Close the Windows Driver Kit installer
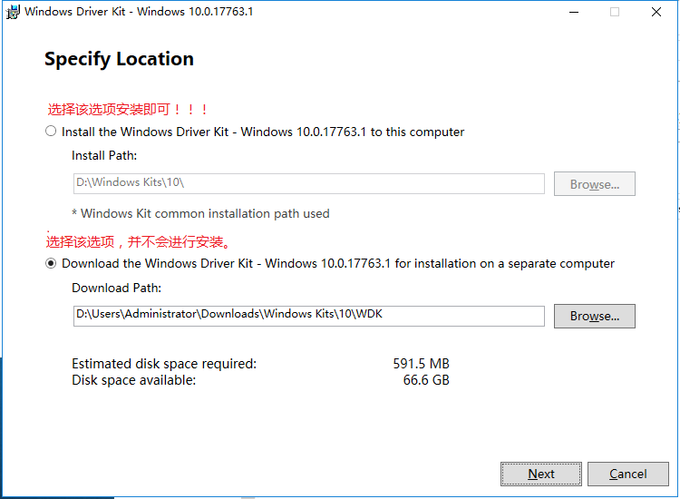This screenshot has height=499, width=680. click(x=656, y=13)
